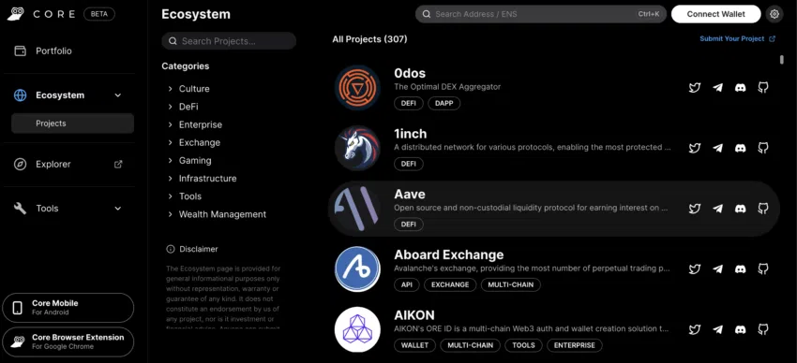The width and height of the screenshot is (797, 363).
Task: Click the Connect Wallet button
Action: [715, 14]
